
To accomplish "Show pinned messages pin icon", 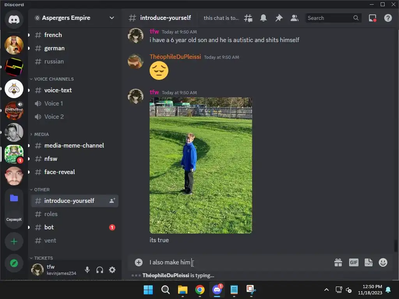I will (279, 18).
